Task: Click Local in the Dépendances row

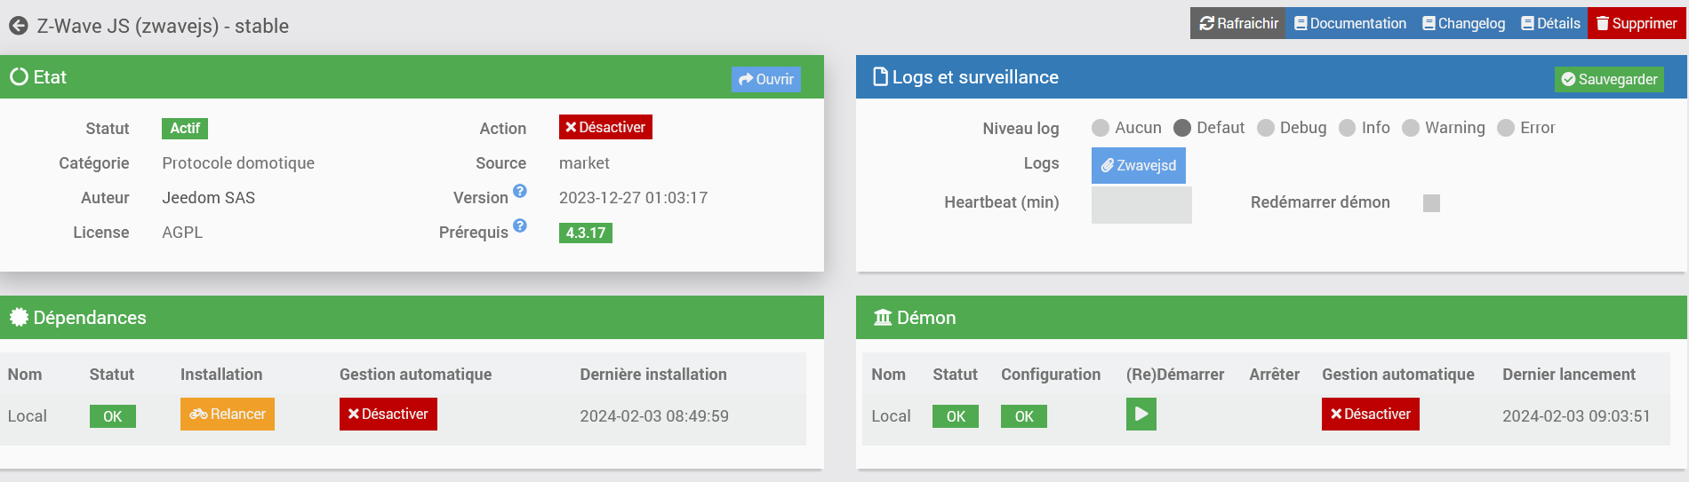Action: tap(28, 416)
